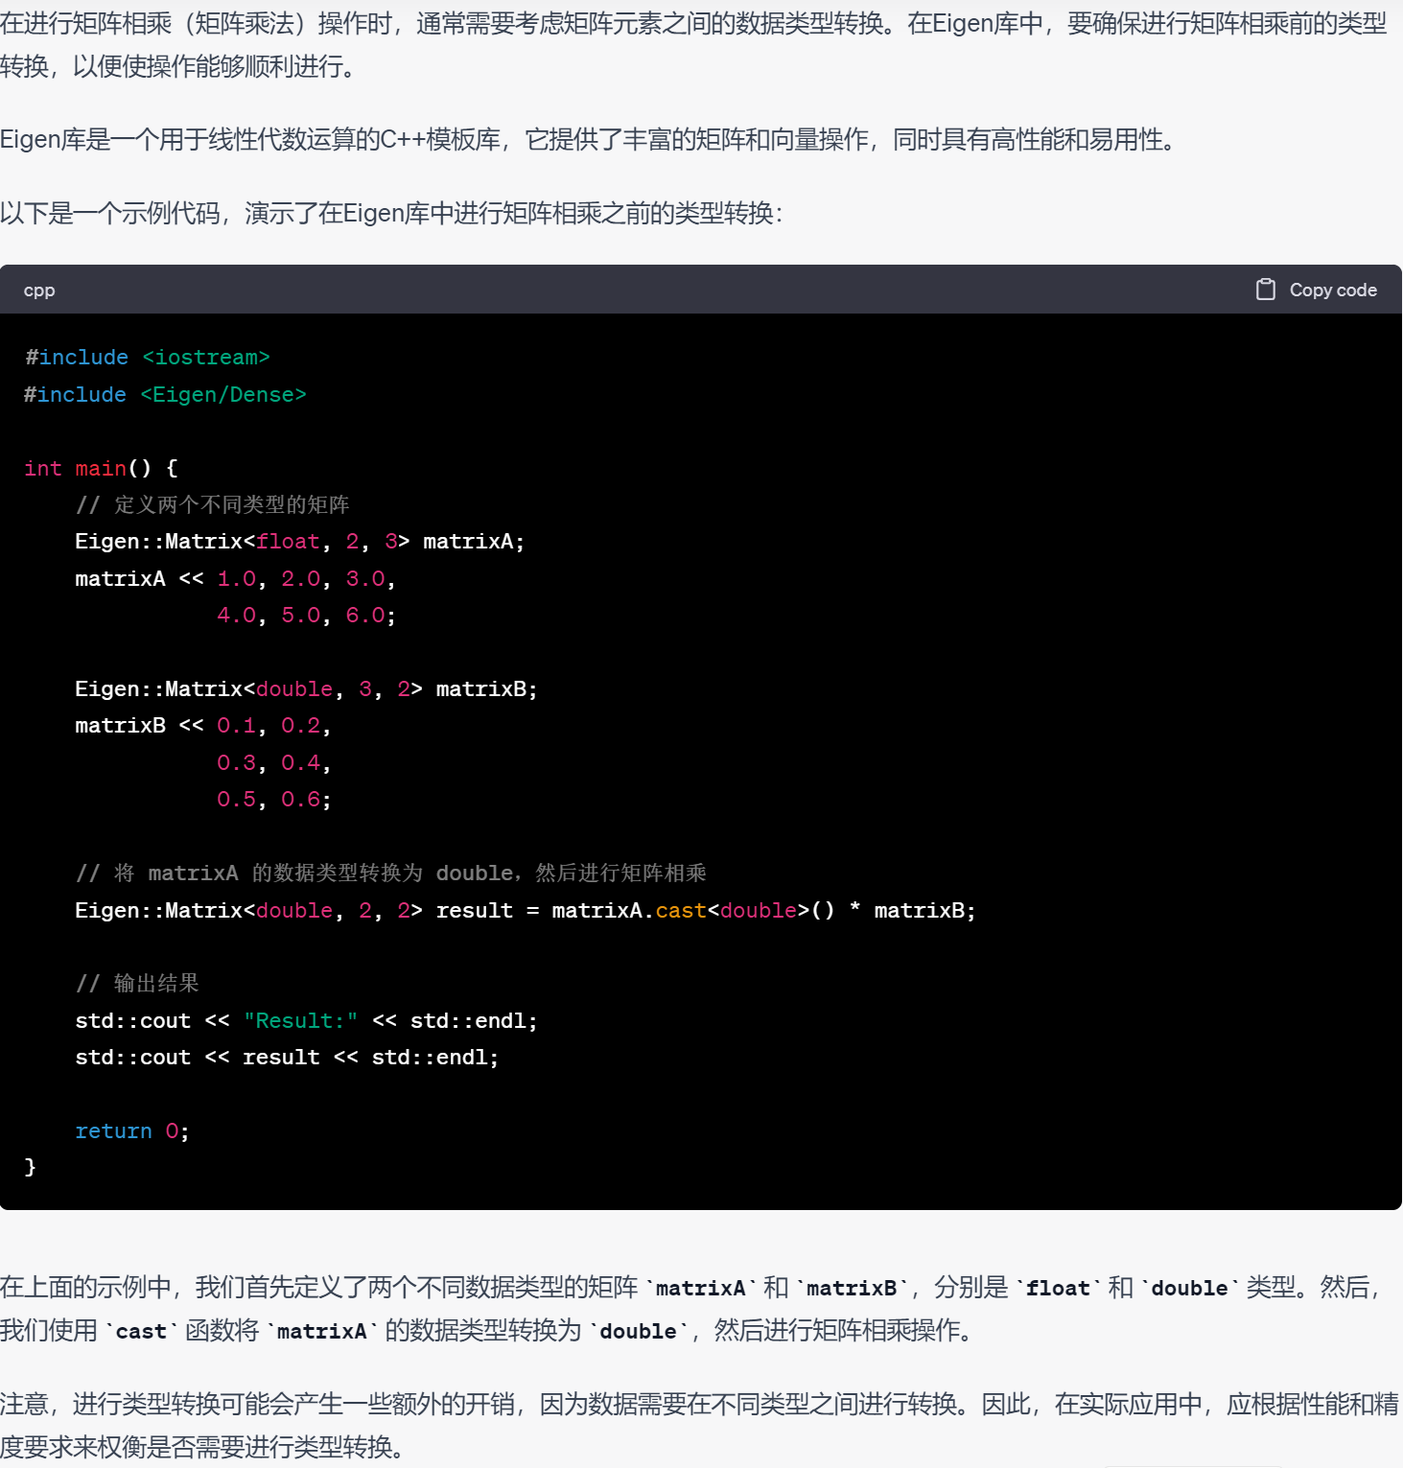Image resolution: width=1403 pixels, height=1468 pixels.
Task: Click the orange 'cast' keyword in the code
Action: coord(681,911)
